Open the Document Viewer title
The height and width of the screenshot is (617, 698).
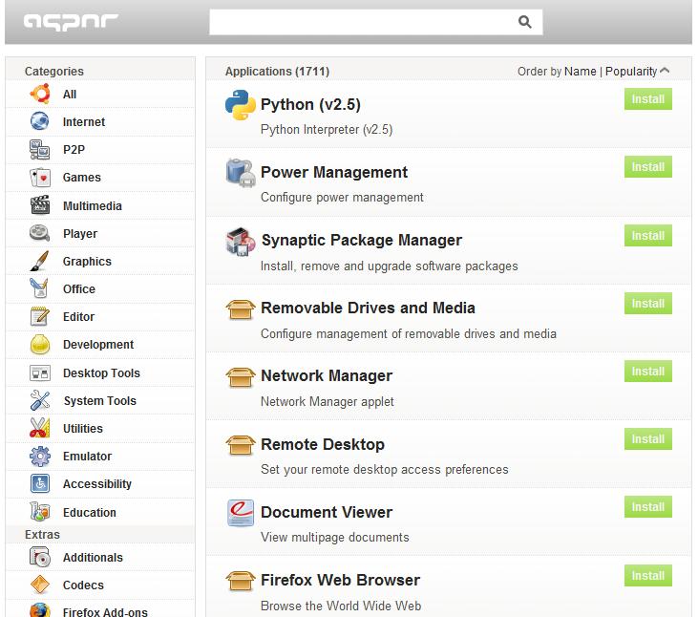pyautogui.click(x=327, y=512)
